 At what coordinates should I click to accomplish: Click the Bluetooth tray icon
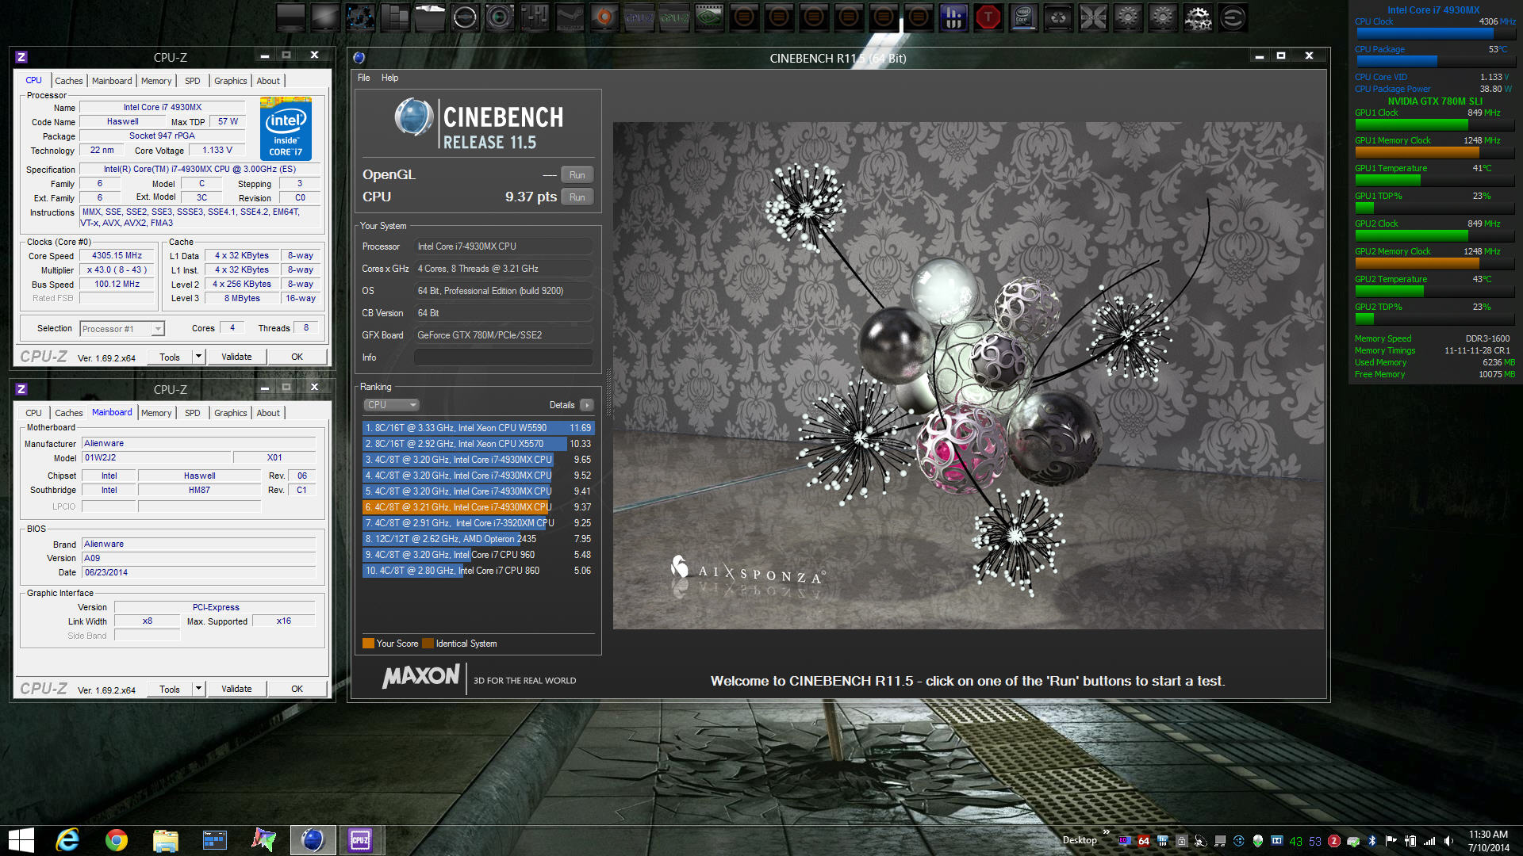(1372, 841)
